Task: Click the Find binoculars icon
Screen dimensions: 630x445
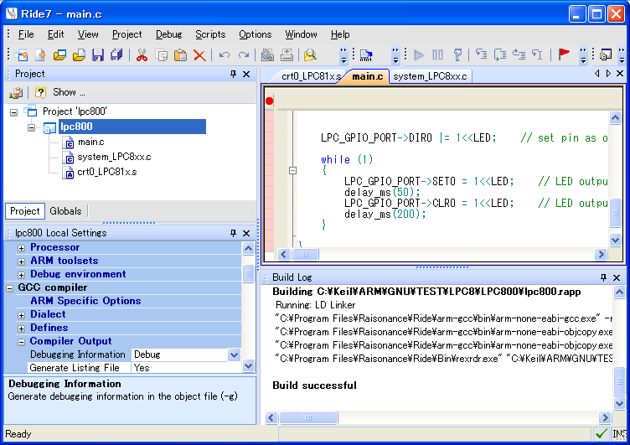Action: coord(310,54)
